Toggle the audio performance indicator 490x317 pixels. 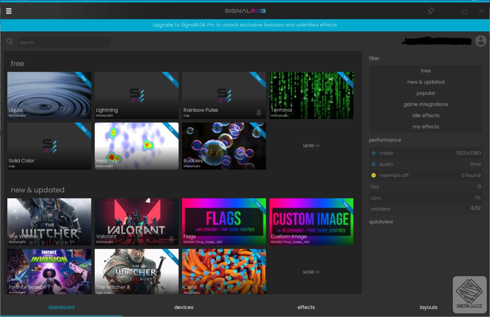[373, 164]
